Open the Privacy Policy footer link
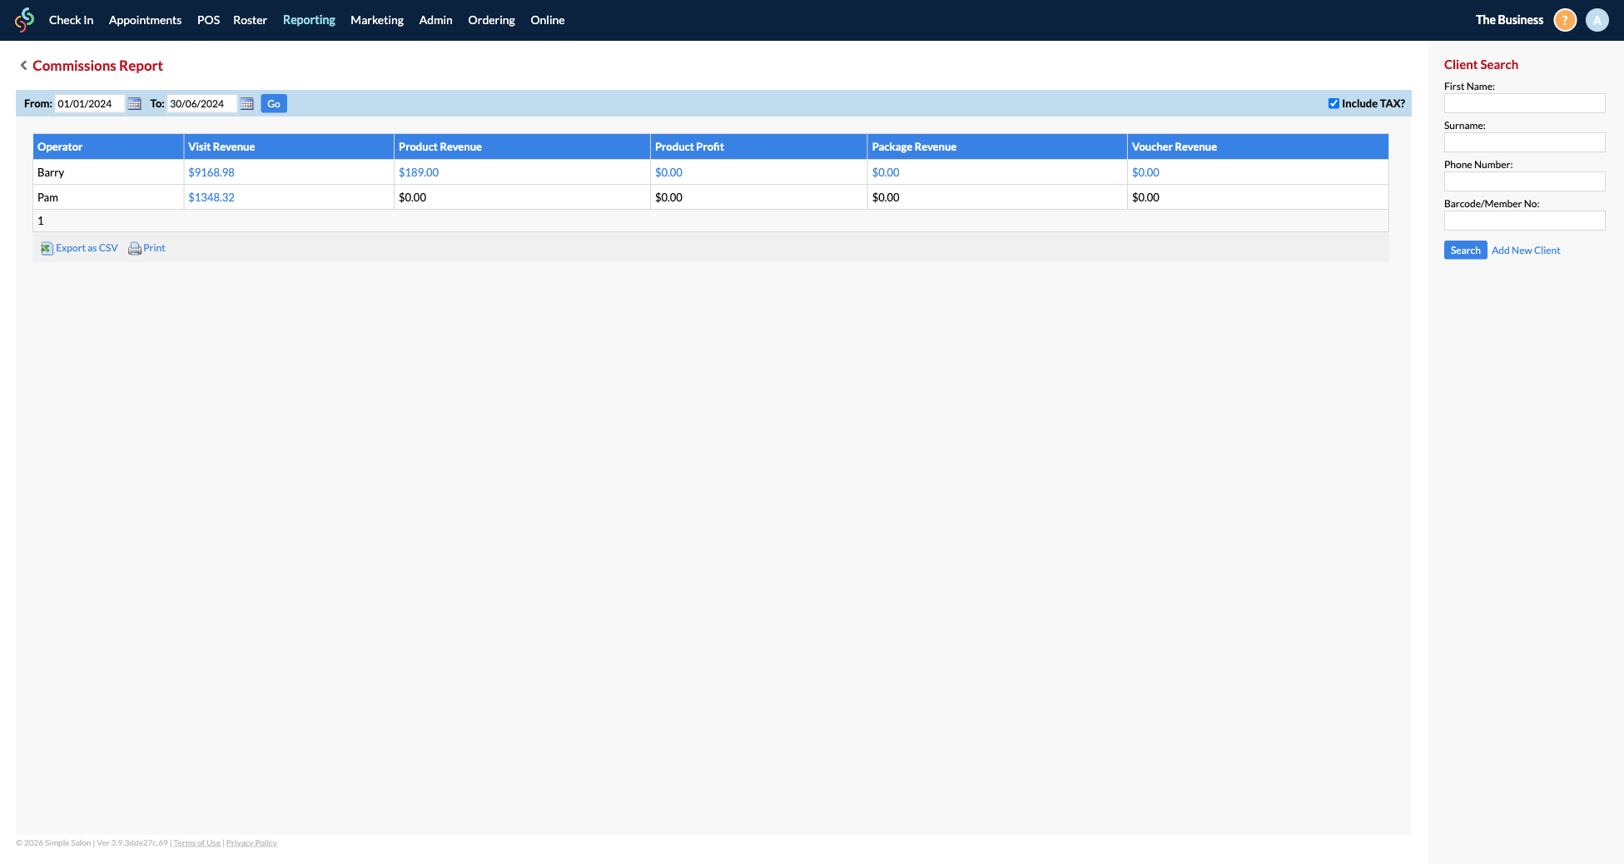The height and width of the screenshot is (864, 1624). (x=251, y=843)
